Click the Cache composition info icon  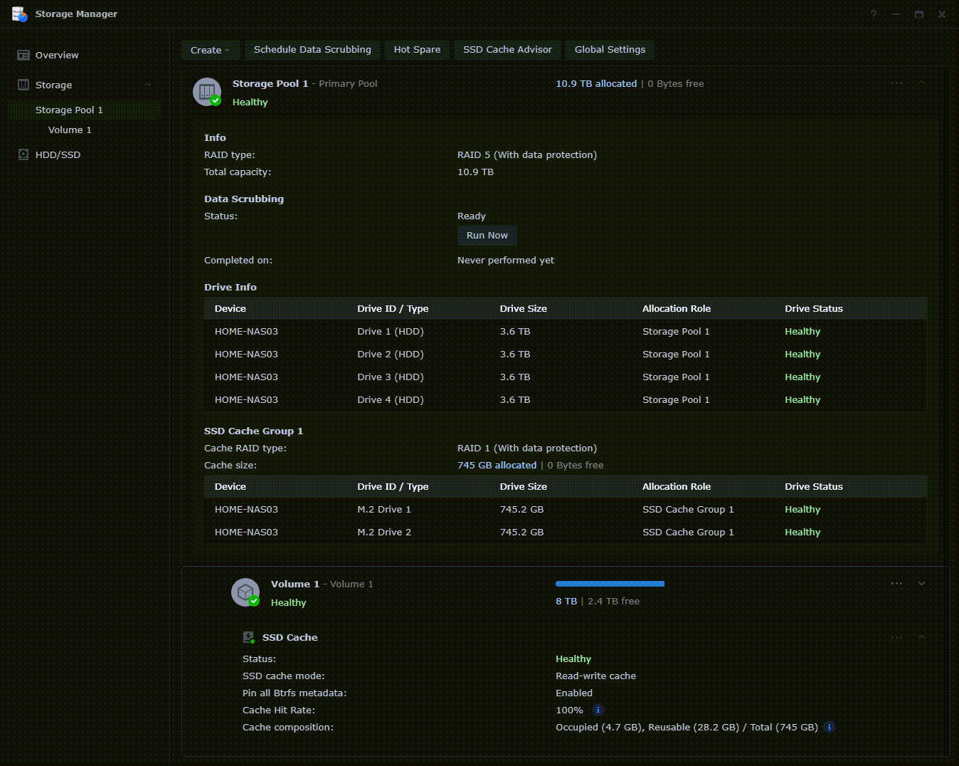click(830, 727)
